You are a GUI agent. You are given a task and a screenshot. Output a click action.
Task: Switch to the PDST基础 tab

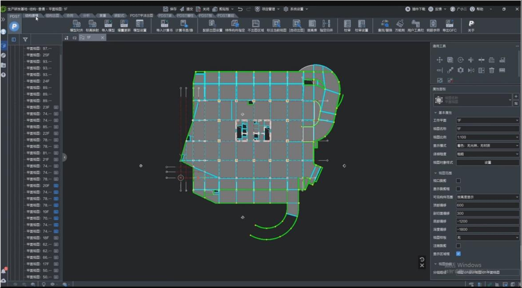click(x=226, y=15)
